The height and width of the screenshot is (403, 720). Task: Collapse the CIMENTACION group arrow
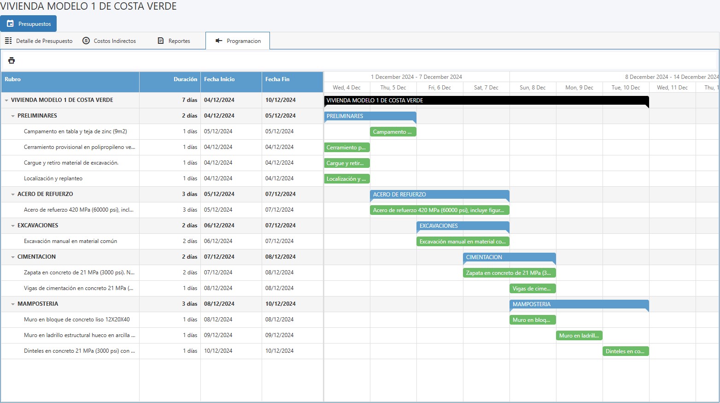click(13, 257)
